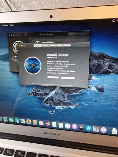The width and height of the screenshot is (118, 157).
Task: Click Software Update title in window toolbar
Action: click(x=46, y=34)
